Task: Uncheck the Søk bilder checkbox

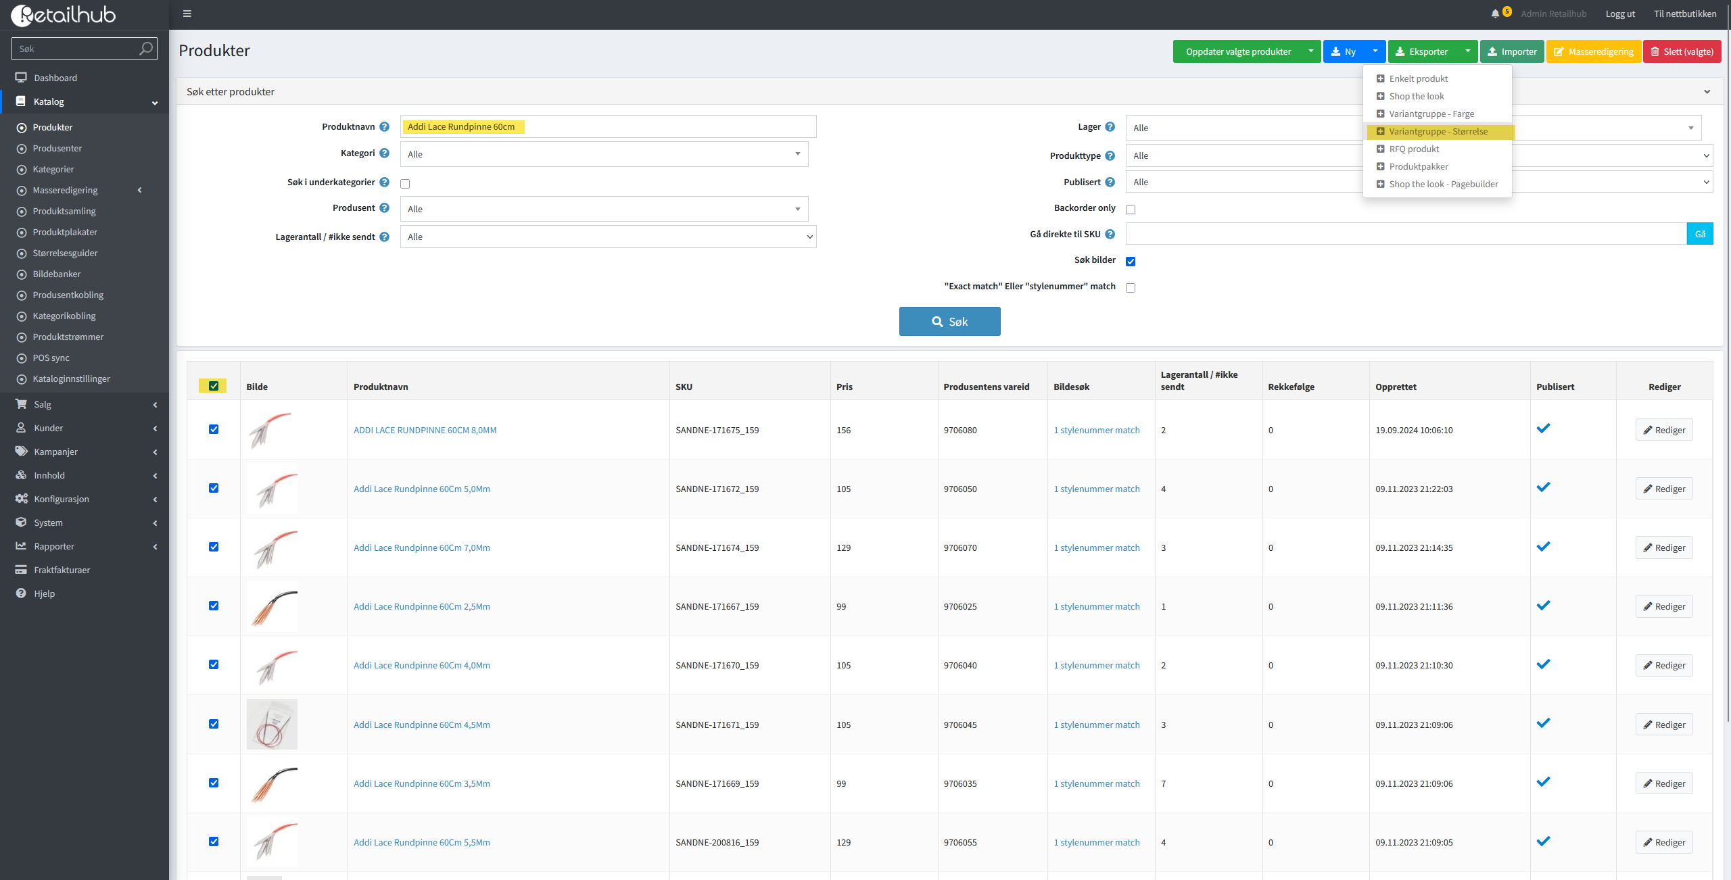Action: coord(1131,262)
